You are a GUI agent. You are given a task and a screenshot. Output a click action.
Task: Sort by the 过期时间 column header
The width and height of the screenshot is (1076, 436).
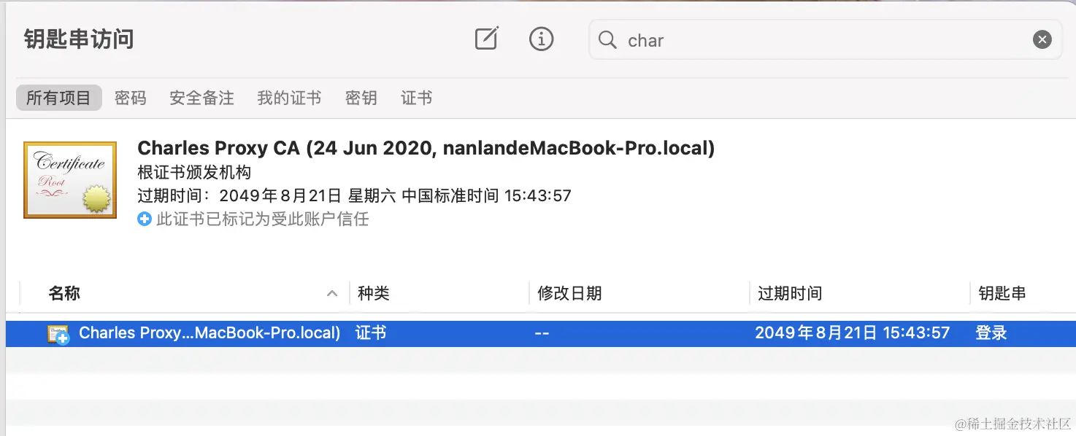tap(790, 293)
